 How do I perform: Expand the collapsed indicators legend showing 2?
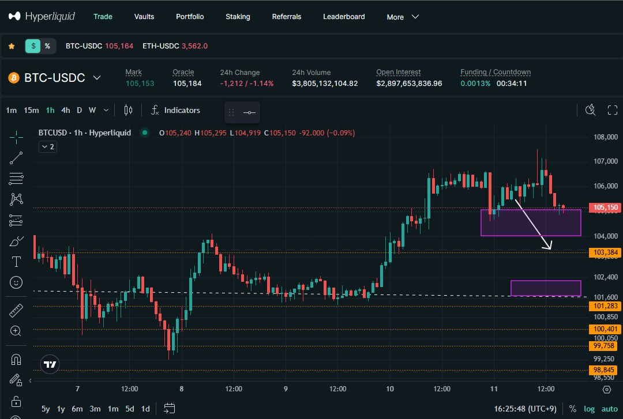48,147
